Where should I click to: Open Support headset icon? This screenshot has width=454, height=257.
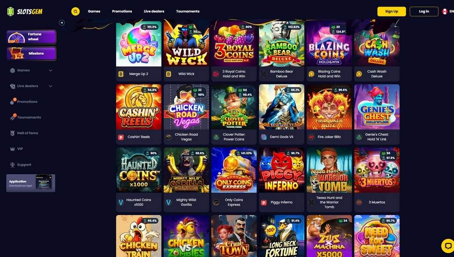[x=13, y=164]
